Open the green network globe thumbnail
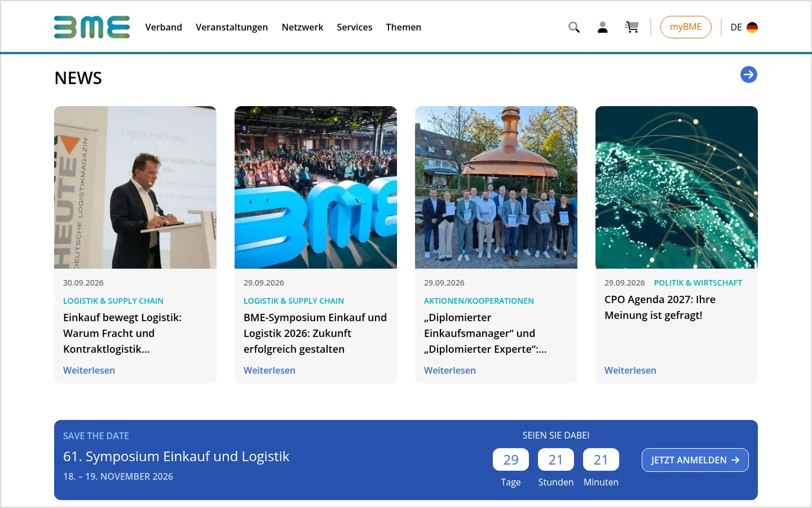Viewport: 812px width, 508px height. 677,187
